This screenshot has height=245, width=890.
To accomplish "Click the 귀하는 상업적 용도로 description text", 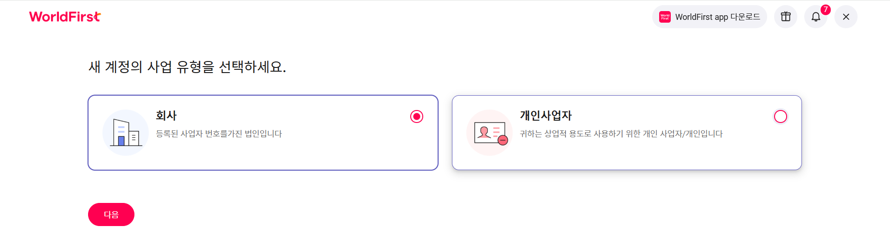I will (621, 134).
